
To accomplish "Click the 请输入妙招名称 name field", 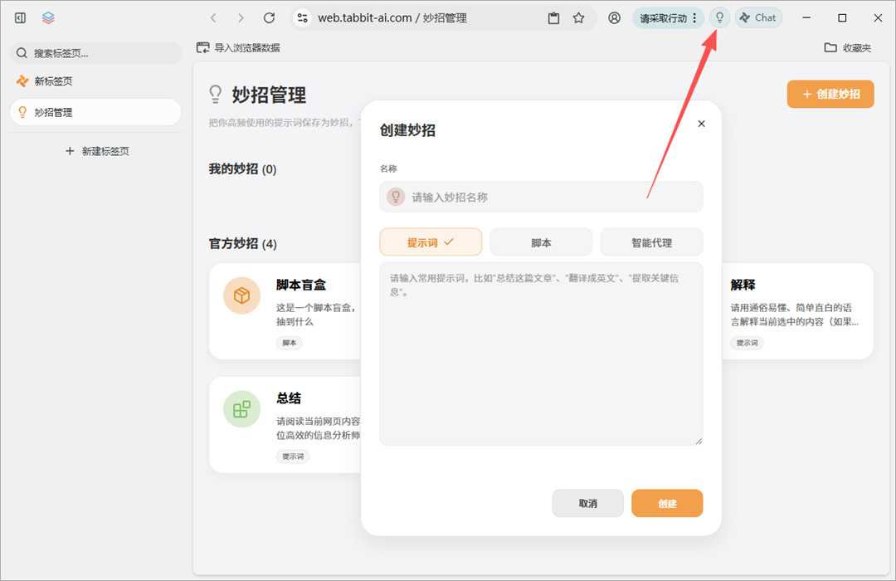I will click(x=541, y=197).
